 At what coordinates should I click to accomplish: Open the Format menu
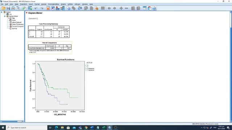click(x=37, y=4)
